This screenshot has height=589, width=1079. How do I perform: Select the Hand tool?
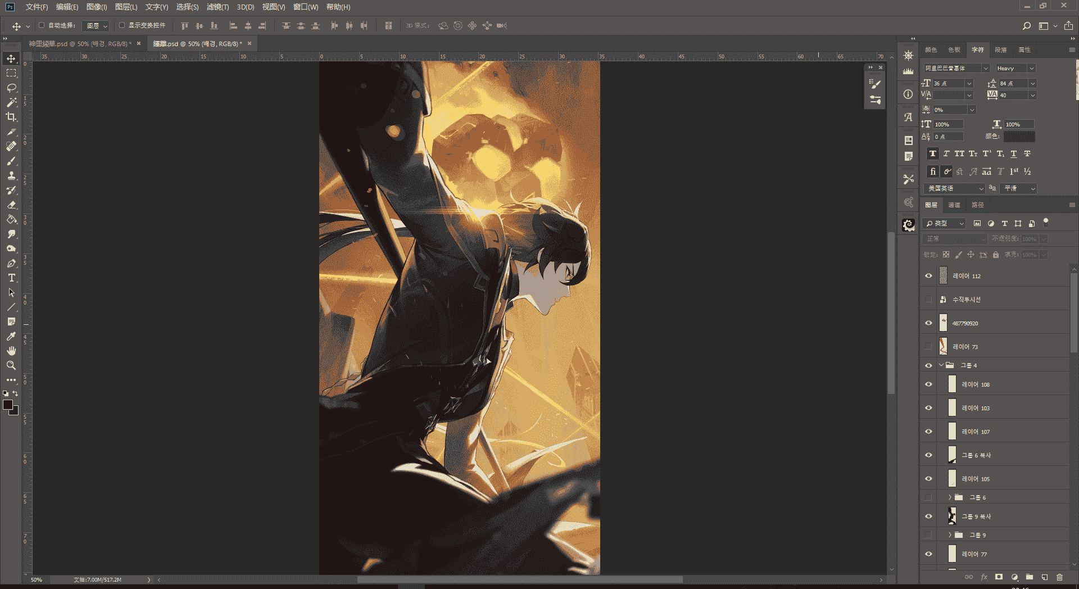[x=11, y=351]
